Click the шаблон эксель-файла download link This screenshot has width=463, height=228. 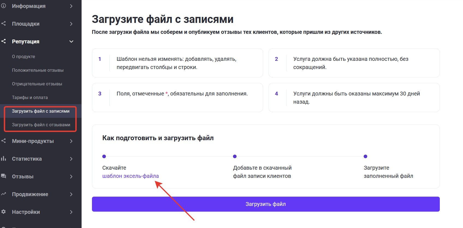coord(130,176)
